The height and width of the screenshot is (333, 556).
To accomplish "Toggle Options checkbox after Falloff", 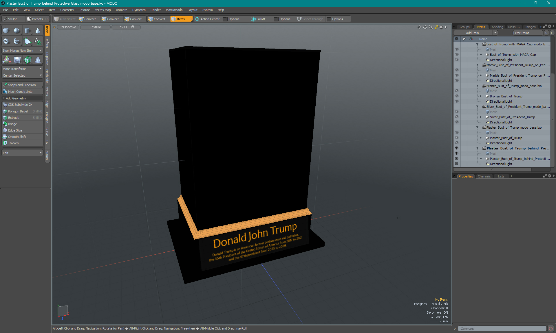I will coord(276,19).
